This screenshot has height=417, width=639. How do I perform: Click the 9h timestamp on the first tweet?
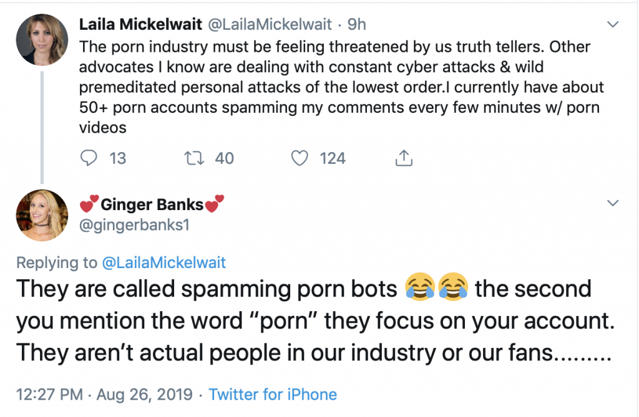click(357, 25)
